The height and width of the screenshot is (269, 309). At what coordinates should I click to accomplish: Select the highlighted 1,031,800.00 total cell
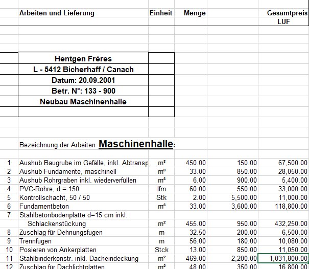coord(283,258)
